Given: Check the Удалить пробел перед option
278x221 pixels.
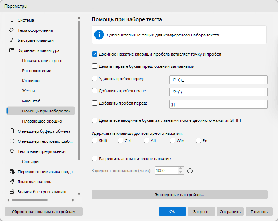Looking at the screenshot, I should [x=94, y=79].
